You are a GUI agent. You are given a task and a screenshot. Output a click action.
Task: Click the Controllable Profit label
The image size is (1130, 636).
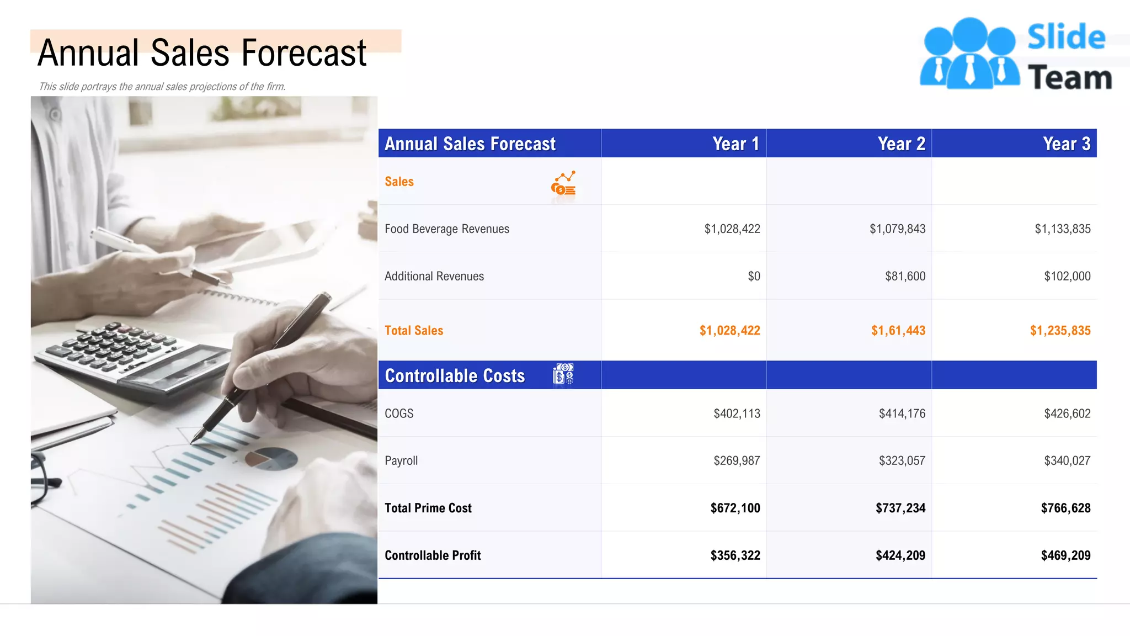(433, 555)
